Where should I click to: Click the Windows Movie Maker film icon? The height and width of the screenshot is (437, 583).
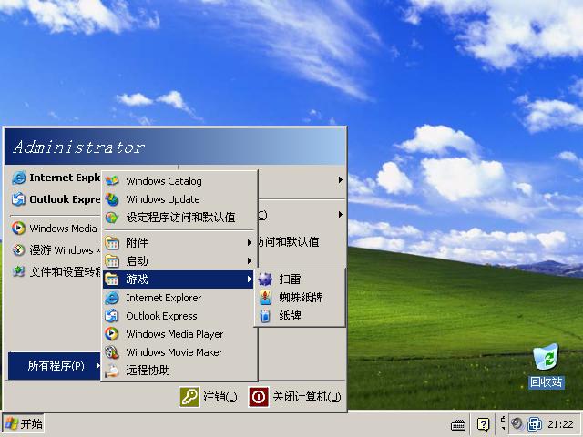point(111,352)
